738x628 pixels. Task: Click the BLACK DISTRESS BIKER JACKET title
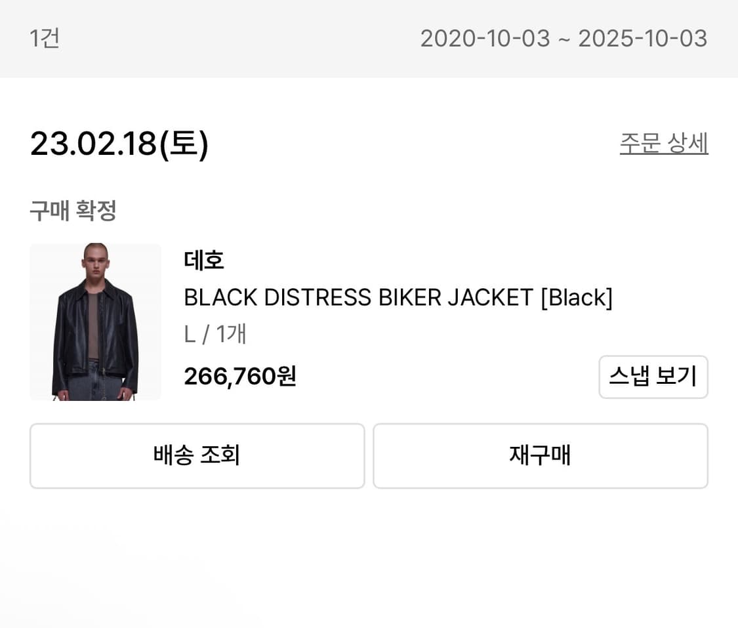tap(358, 298)
